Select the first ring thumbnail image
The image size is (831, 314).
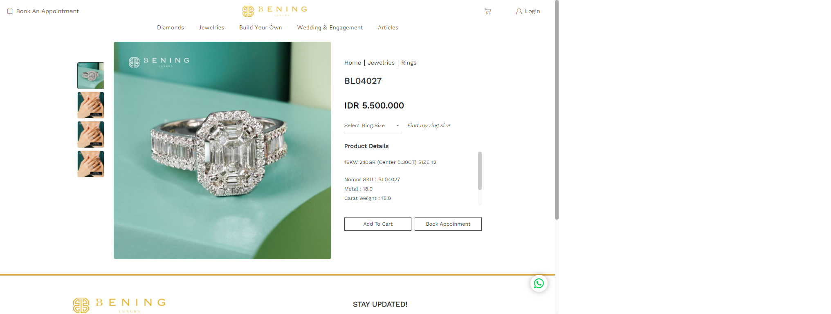click(91, 76)
